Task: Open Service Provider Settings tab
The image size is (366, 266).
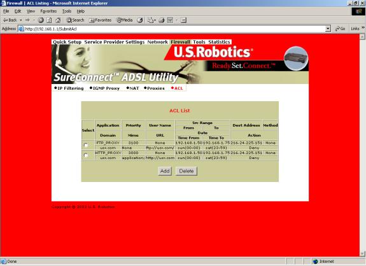Action: click(115, 42)
